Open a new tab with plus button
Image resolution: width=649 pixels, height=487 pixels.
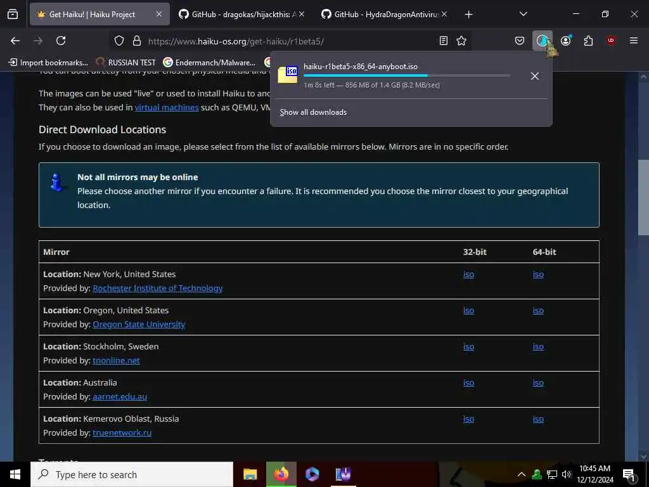(468, 15)
